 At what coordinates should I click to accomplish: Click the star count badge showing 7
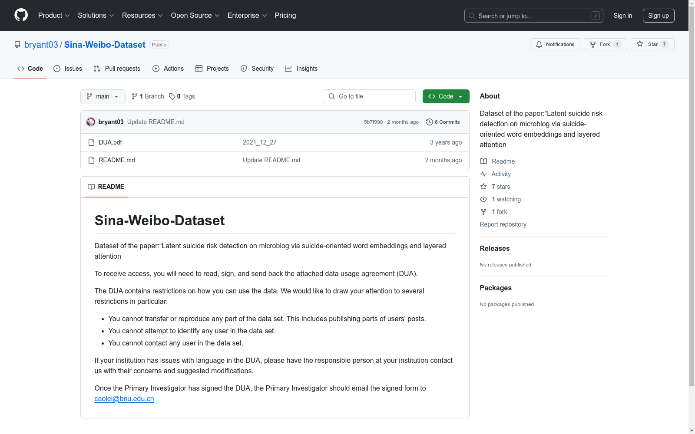tap(664, 44)
